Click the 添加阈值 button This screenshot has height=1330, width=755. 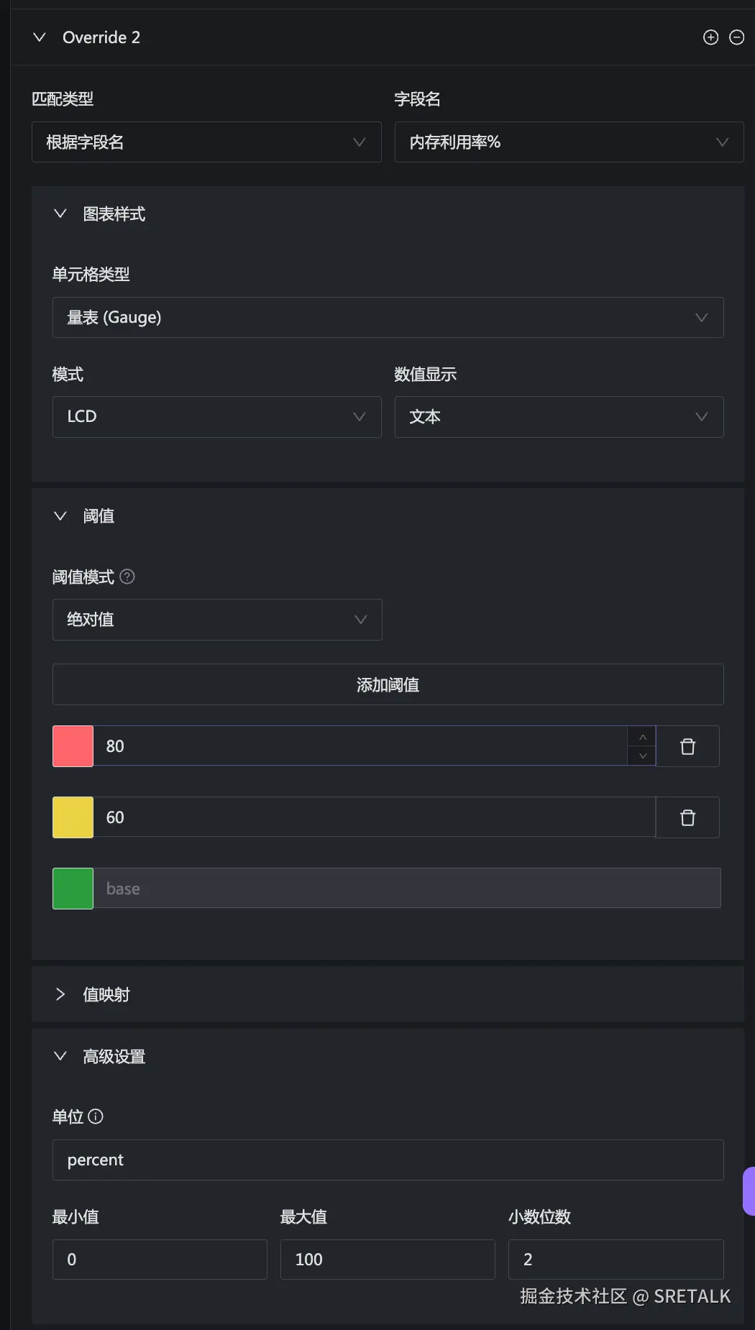388,684
